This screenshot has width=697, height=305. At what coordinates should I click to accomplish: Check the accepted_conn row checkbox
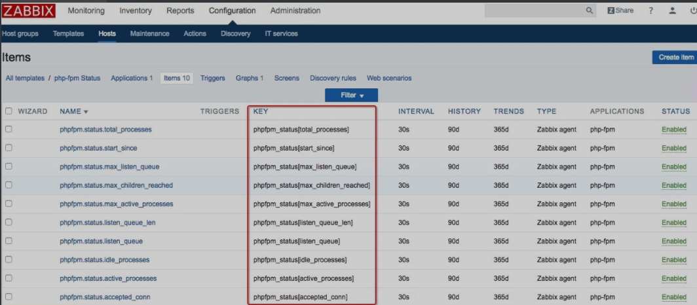click(x=9, y=296)
